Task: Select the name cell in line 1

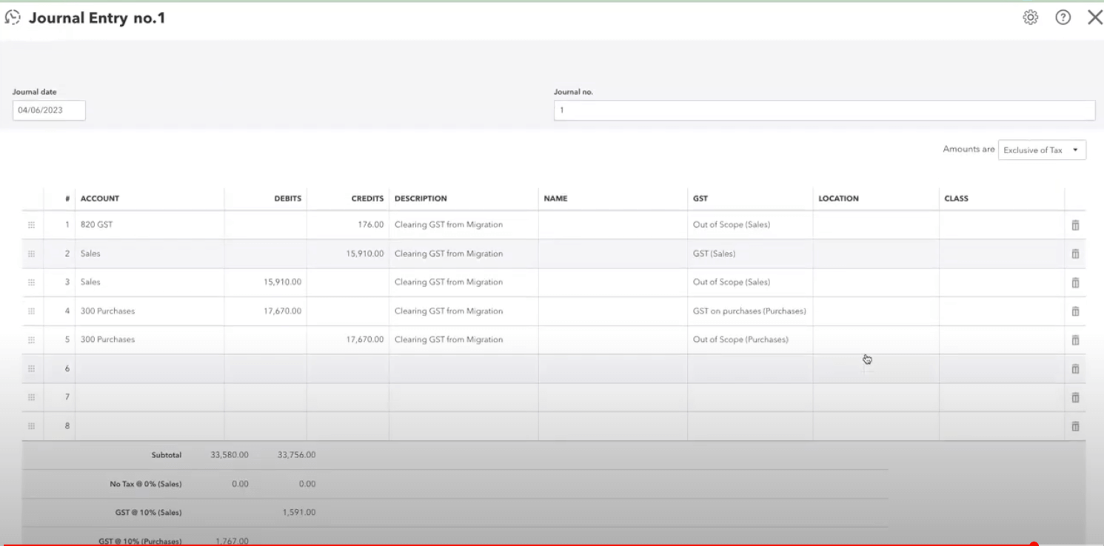Action: 613,225
